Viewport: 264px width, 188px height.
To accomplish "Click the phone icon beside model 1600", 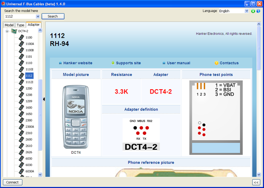I will [21, 107].
